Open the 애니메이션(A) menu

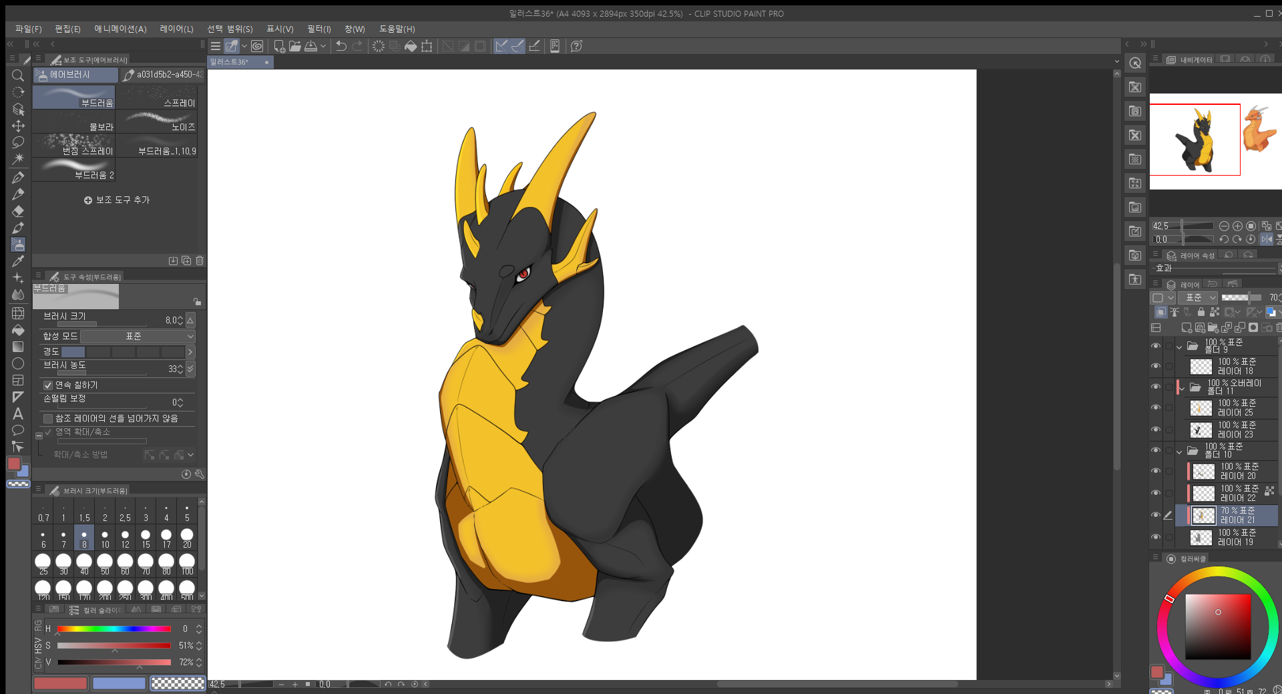point(120,29)
